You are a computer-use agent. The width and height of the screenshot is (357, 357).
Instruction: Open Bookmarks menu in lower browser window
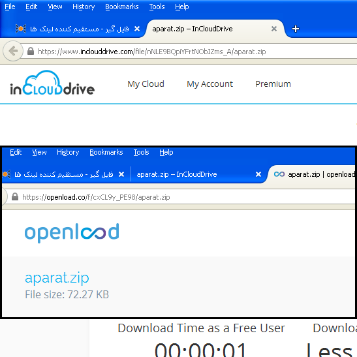tap(106, 152)
